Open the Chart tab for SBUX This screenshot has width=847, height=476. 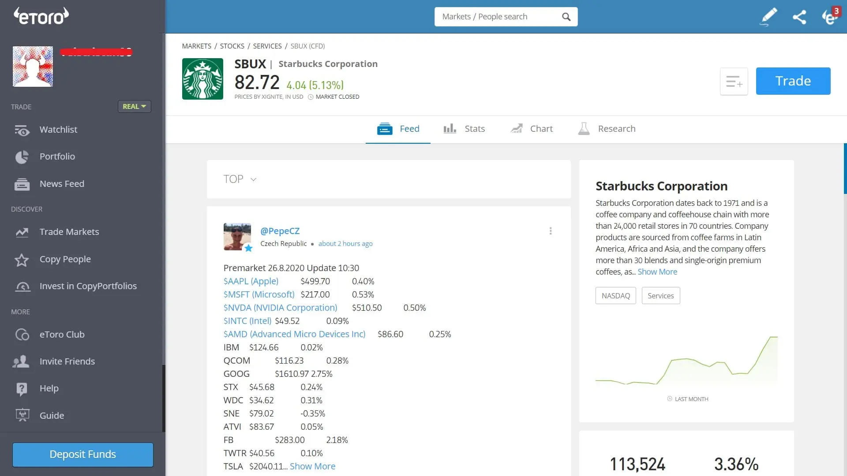(x=532, y=129)
